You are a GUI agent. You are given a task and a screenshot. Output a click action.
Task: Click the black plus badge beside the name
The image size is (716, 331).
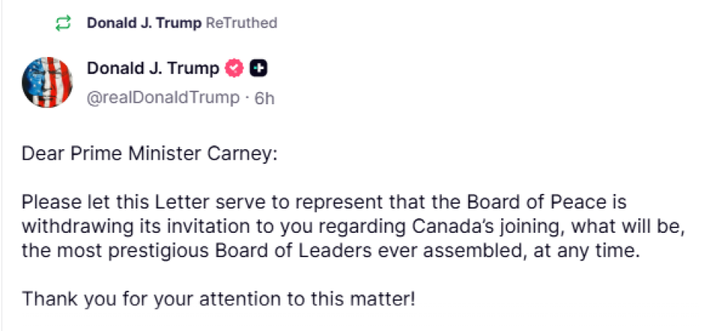point(259,69)
